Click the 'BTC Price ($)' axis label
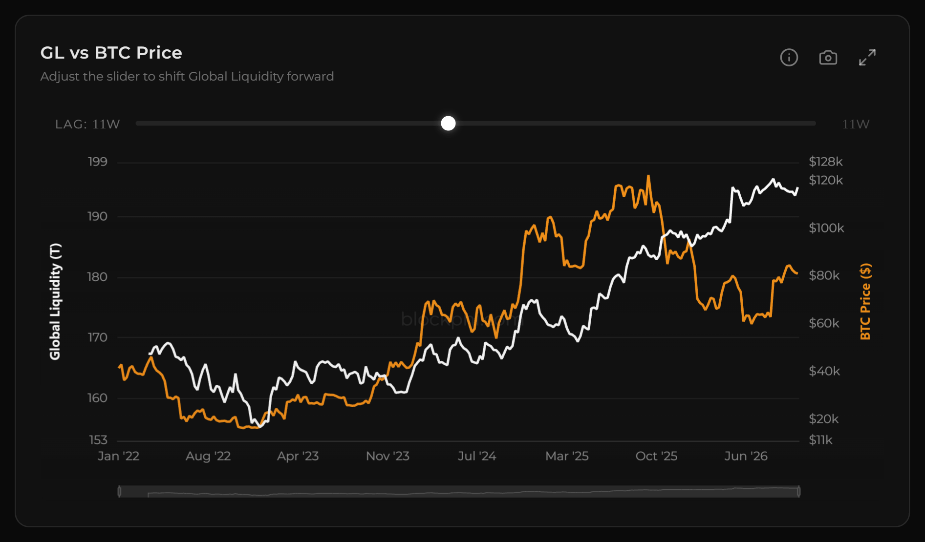The height and width of the screenshot is (542, 925). (865, 301)
